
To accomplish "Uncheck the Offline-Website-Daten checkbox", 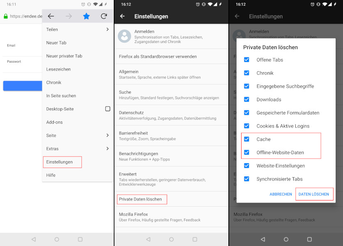I will pos(246,153).
